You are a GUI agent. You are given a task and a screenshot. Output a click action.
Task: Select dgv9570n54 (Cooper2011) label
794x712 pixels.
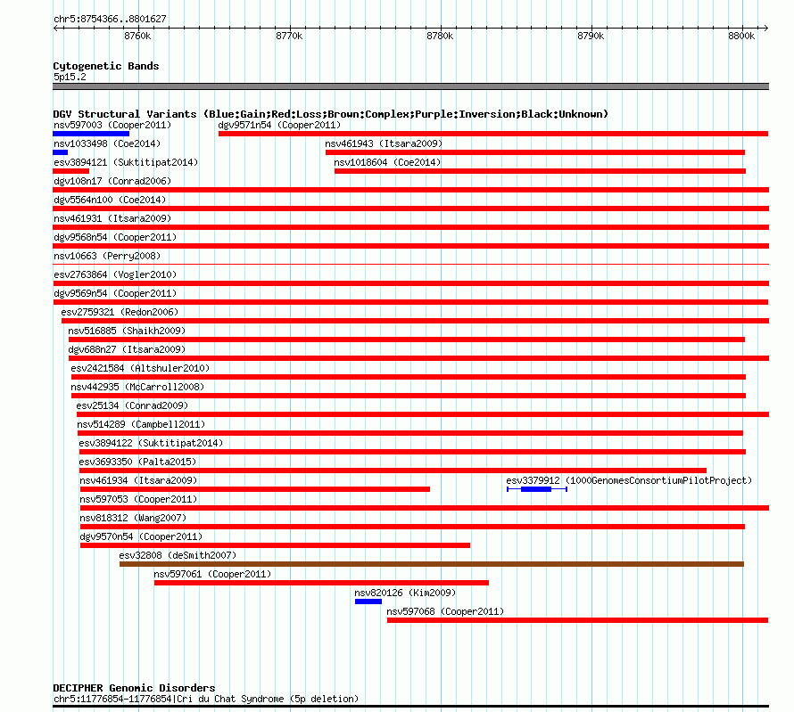point(141,536)
